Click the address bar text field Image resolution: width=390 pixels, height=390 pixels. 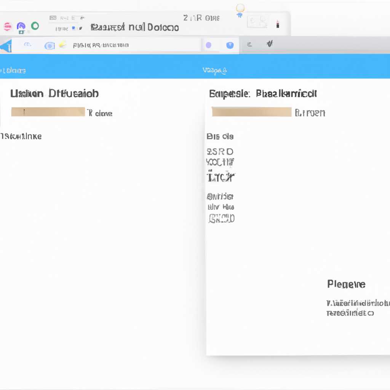click(106, 45)
